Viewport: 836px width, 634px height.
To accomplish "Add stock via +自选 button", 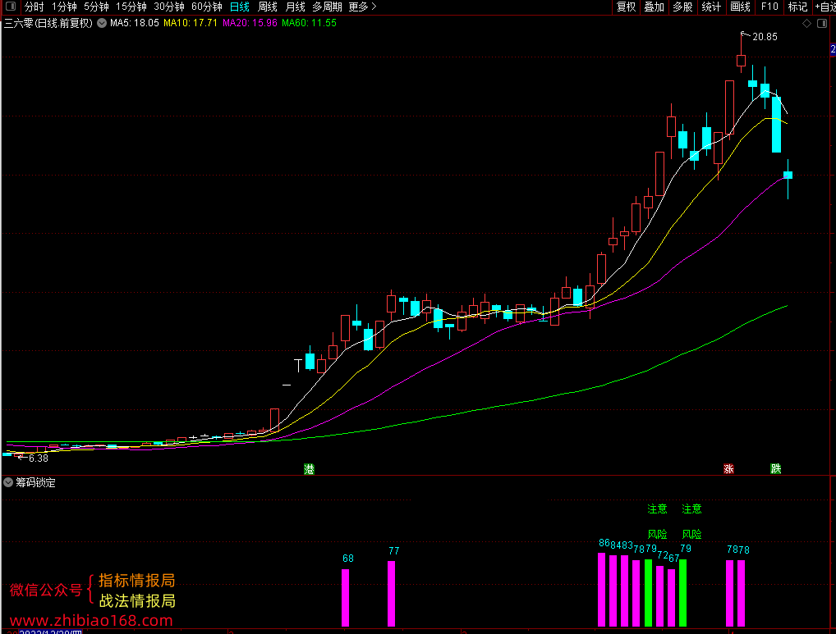I will [x=825, y=7].
